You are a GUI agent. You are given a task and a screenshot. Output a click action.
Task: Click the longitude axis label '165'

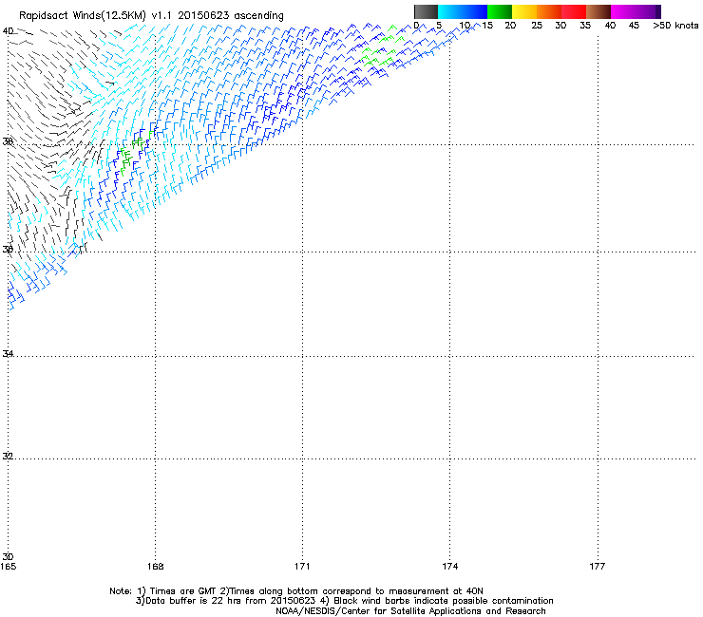click(x=8, y=567)
